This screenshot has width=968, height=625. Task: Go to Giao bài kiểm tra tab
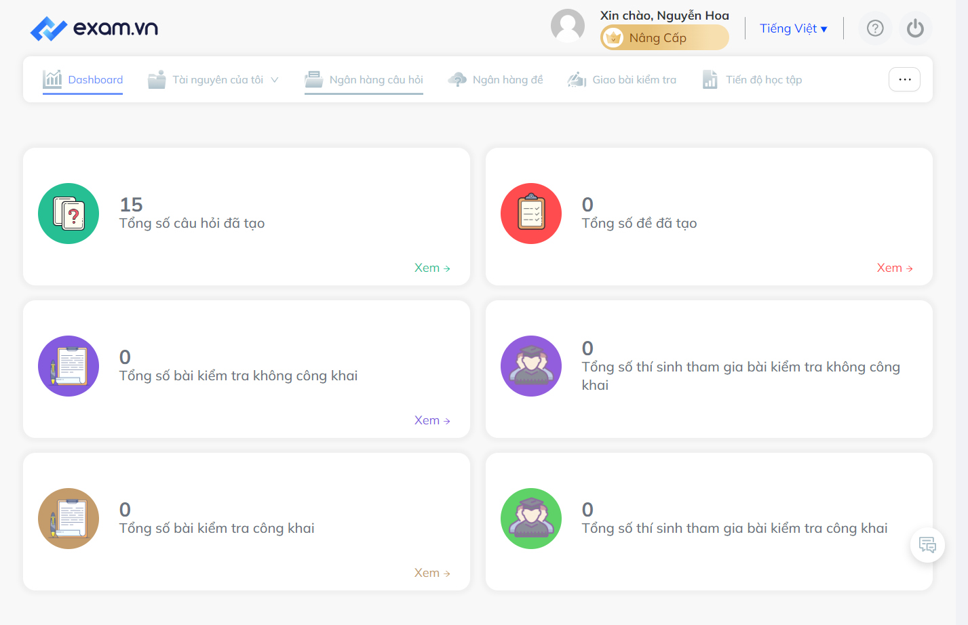click(x=621, y=80)
